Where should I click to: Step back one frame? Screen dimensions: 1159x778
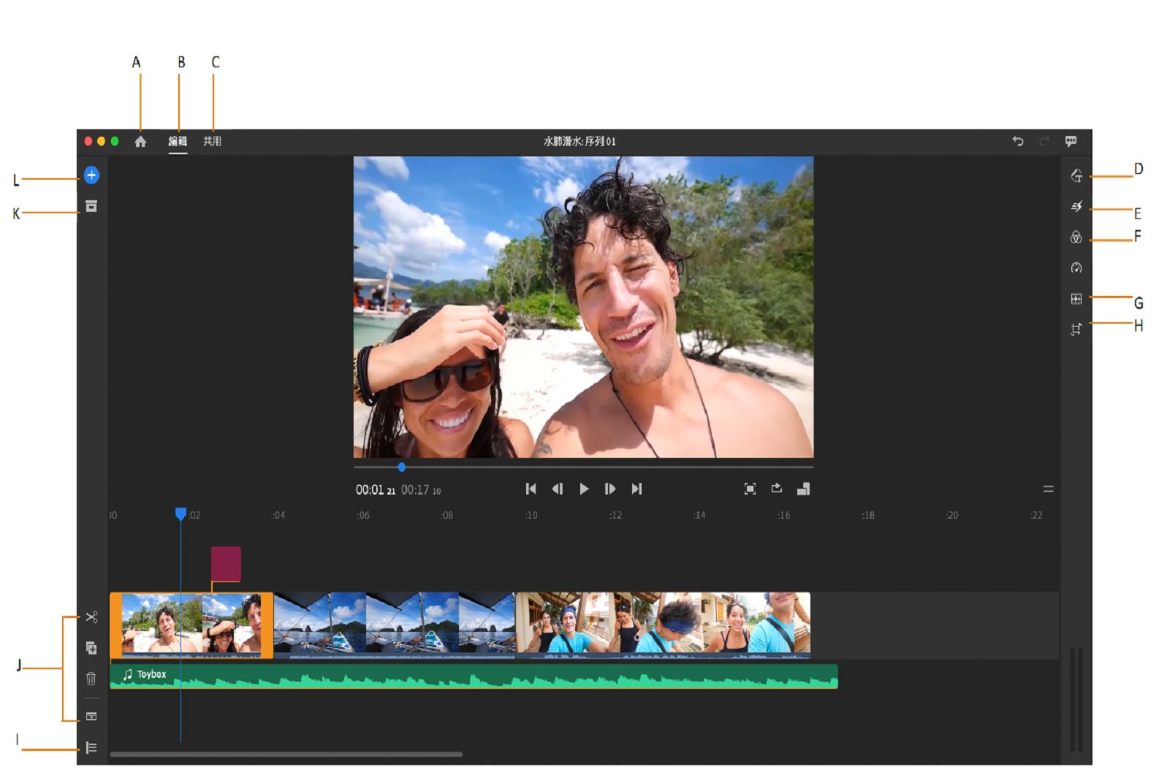tap(558, 489)
